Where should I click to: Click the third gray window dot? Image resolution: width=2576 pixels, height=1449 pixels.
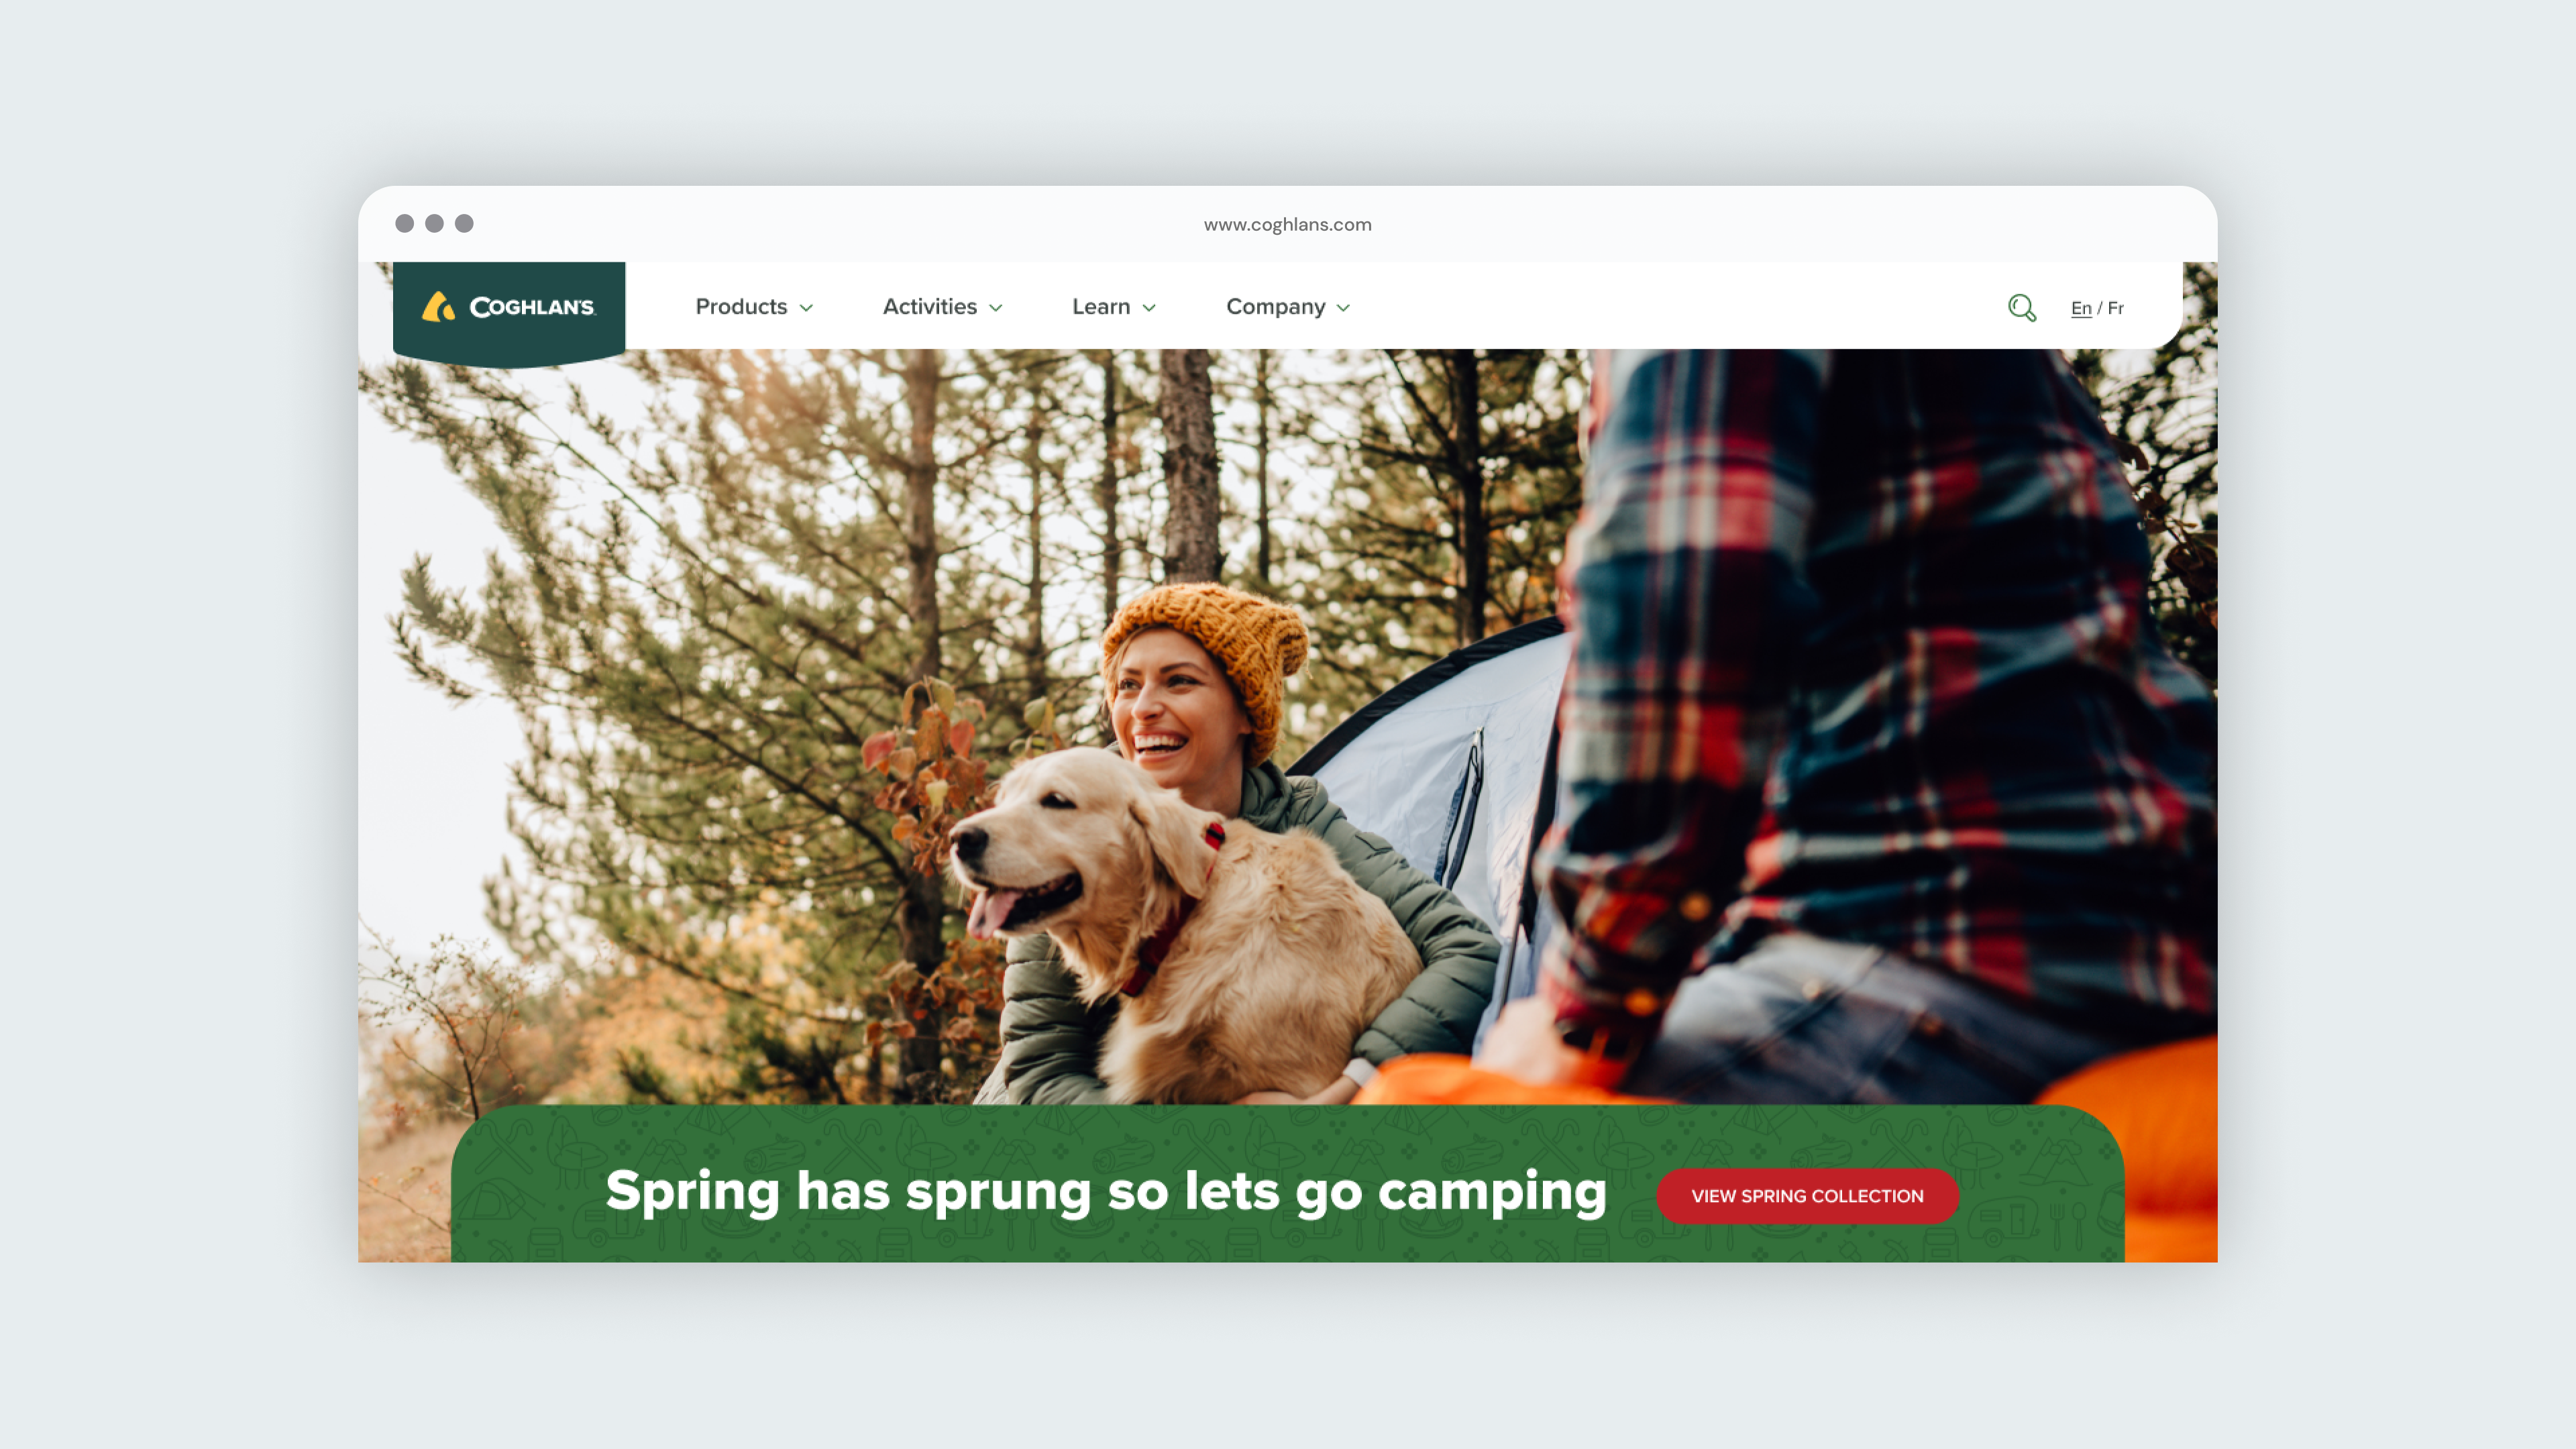pyautogui.click(x=464, y=223)
